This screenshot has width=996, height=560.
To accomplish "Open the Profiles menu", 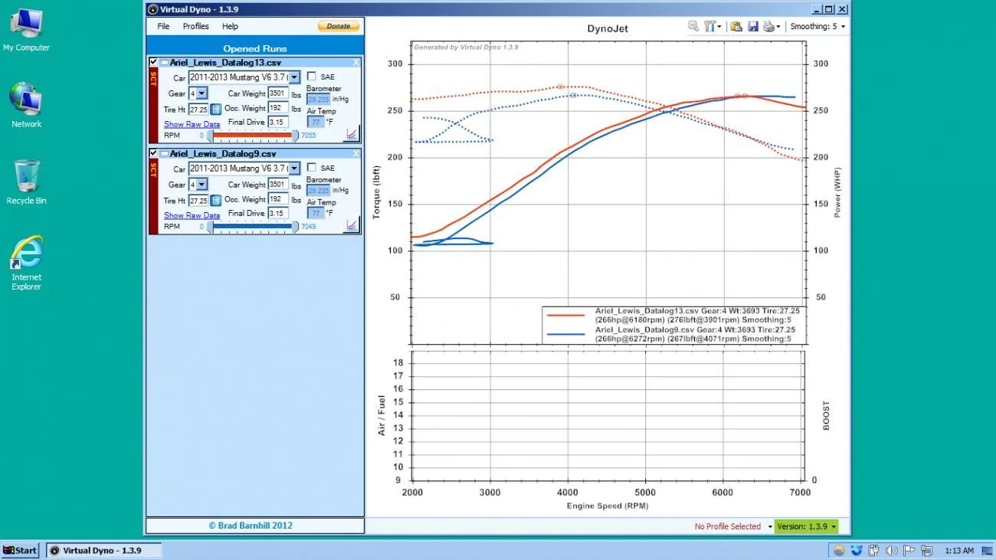I will 196,26.
